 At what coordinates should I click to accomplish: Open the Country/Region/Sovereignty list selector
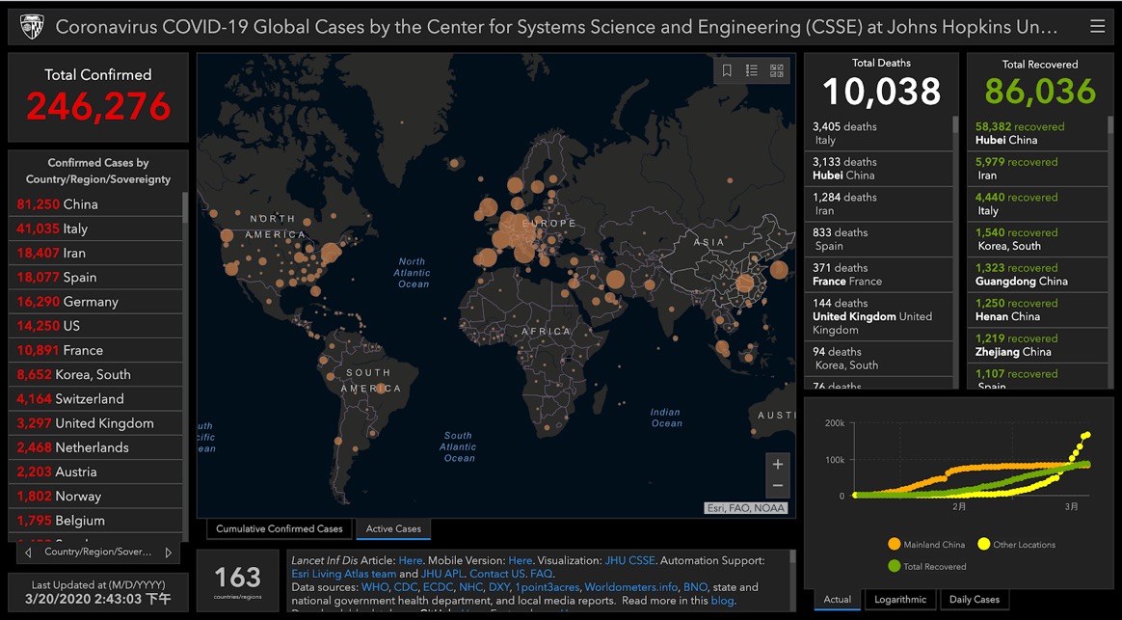click(x=98, y=552)
